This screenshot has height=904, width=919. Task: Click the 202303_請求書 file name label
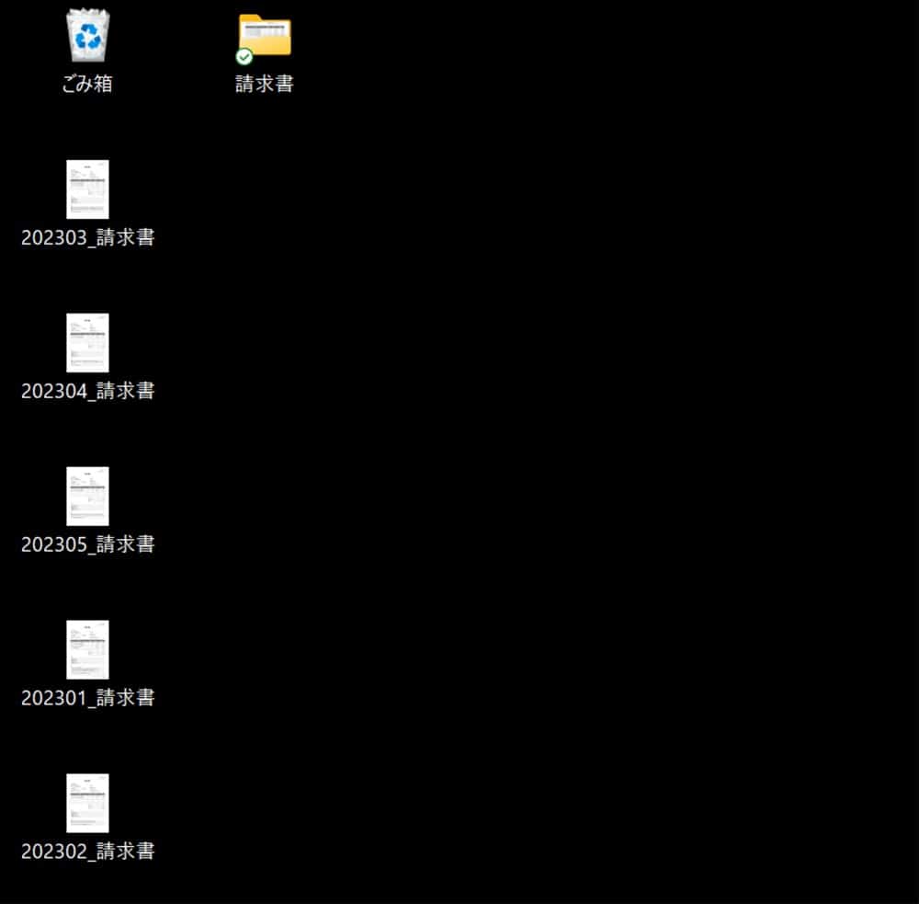87,237
